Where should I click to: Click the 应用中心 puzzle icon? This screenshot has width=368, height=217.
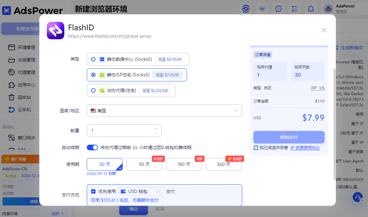point(12,85)
